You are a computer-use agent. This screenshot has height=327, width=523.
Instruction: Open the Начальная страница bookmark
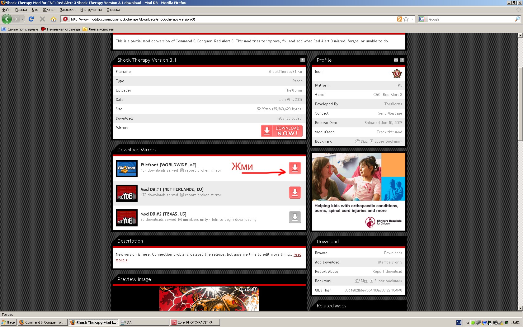pyautogui.click(x=60, y=29)
